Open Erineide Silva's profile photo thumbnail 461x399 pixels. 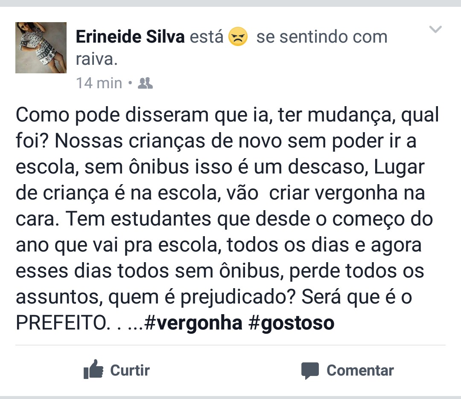point(41,48)
